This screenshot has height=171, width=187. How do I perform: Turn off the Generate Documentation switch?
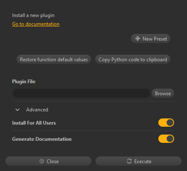pos(166,139)
